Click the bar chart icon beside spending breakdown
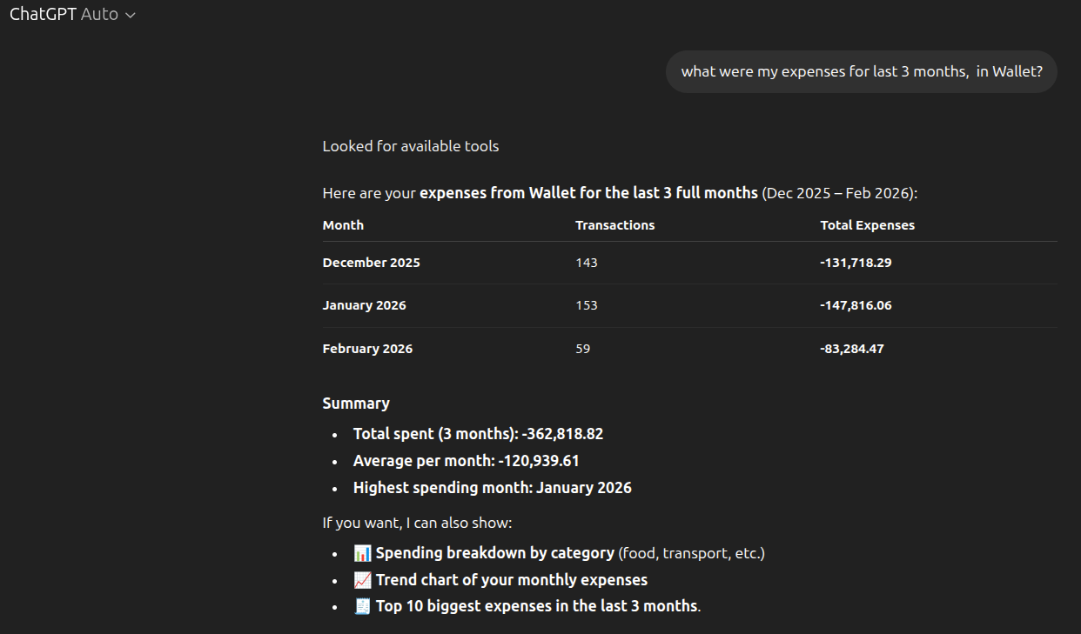1081x634 pixels. 362,552
